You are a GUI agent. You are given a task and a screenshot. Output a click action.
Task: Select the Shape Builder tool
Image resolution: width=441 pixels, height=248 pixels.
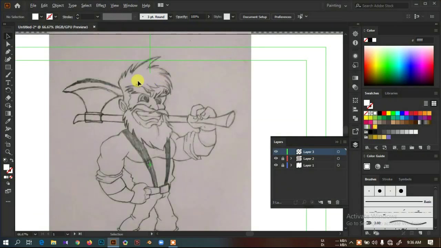(8, 106)
